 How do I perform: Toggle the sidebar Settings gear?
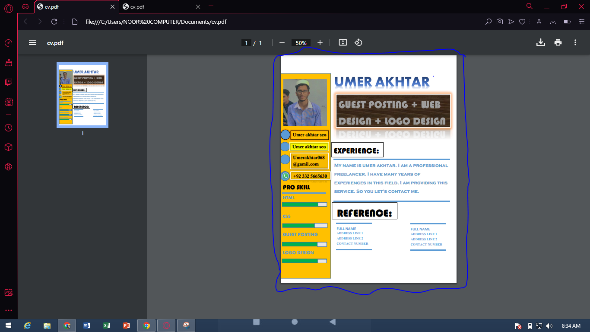click(8, 166)
